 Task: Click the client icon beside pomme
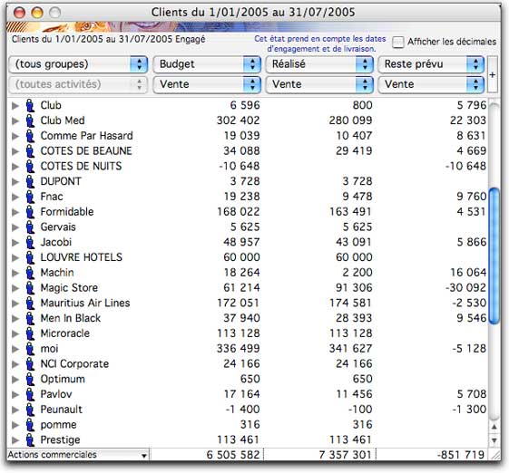(x=30, y=425)
